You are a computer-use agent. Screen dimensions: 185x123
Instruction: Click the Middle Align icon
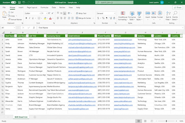pyautogui.click(x=61, y=13)
